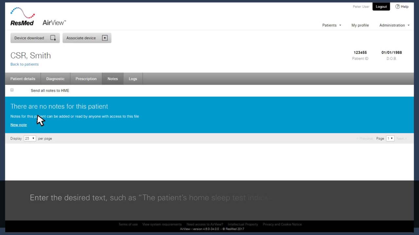
Task: Switch to the Diagnostic tab
Action: click(55, 79)
